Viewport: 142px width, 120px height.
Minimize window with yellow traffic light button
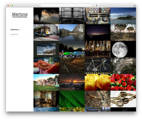tap(10, 5)
